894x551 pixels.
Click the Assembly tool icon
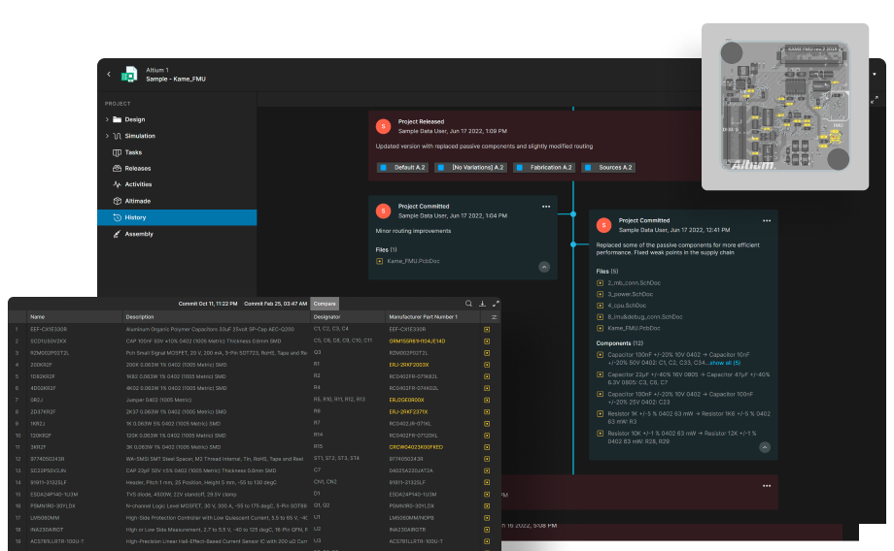pos(117,234)
